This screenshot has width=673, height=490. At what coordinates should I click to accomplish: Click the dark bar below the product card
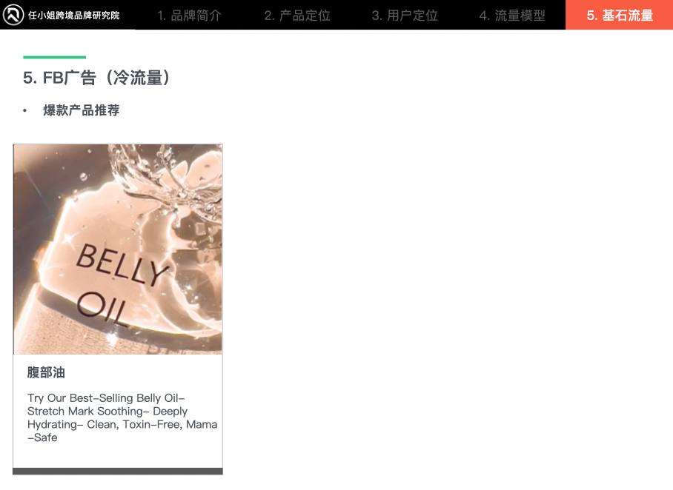click(118, 471)
